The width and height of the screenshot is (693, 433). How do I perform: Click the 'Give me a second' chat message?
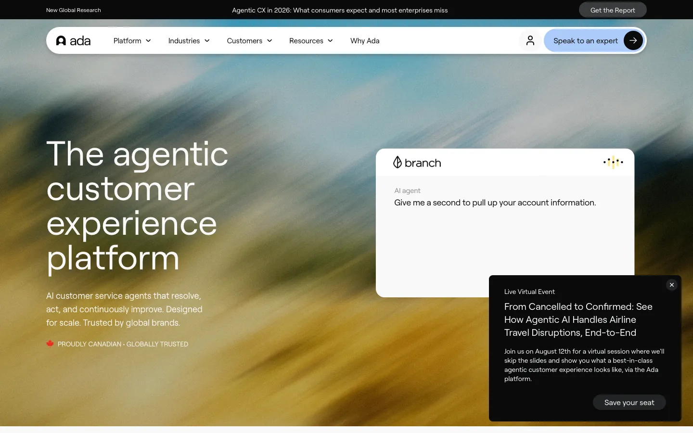495,203
